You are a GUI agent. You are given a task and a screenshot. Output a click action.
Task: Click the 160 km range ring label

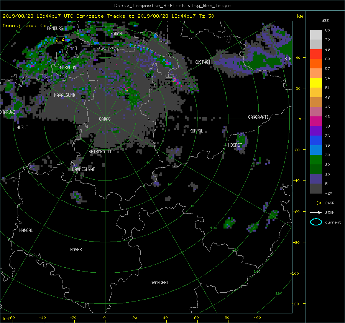pos(279,293)
